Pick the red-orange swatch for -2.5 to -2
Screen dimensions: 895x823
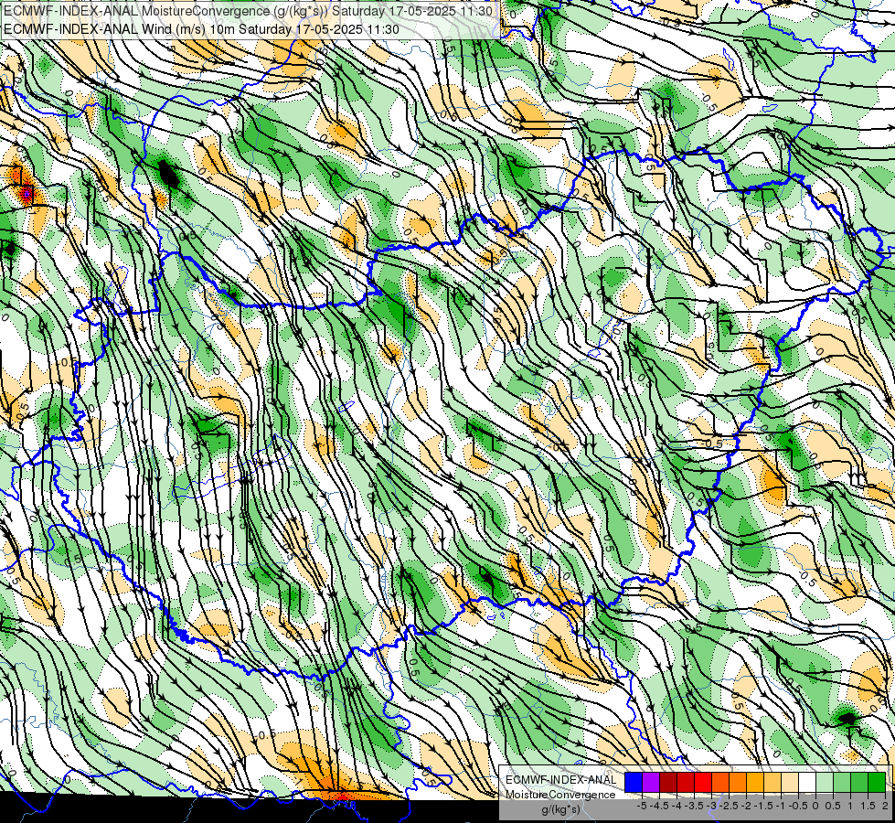(x=720, y=783)
